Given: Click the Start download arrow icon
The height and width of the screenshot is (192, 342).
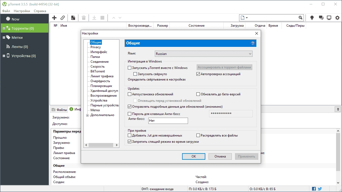Looking at the screenshot, I should tap(94, 18).
